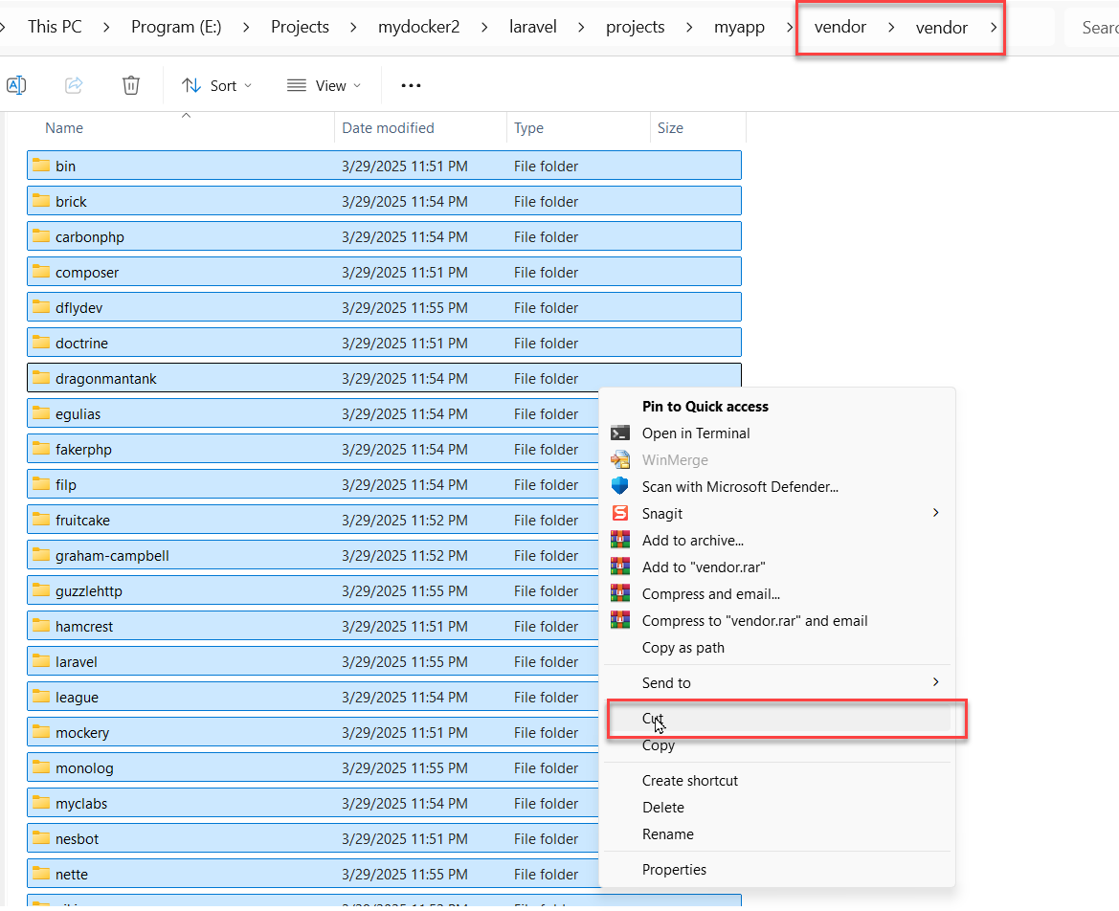The image size is (1119, 911).
Task: Go to myapp breadcrumb
Action: pyautogui.click(x=739, y=27)
